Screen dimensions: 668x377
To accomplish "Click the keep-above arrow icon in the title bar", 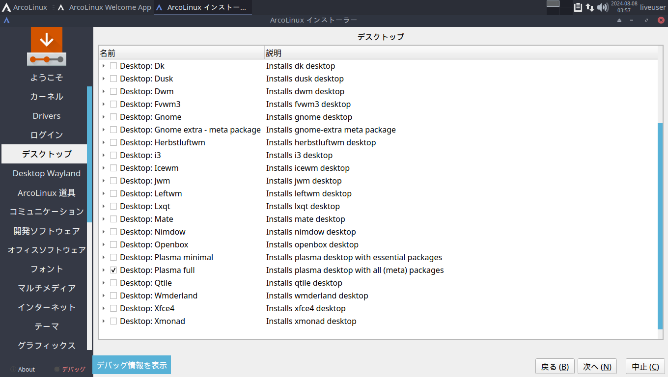I will pos(619,20).
